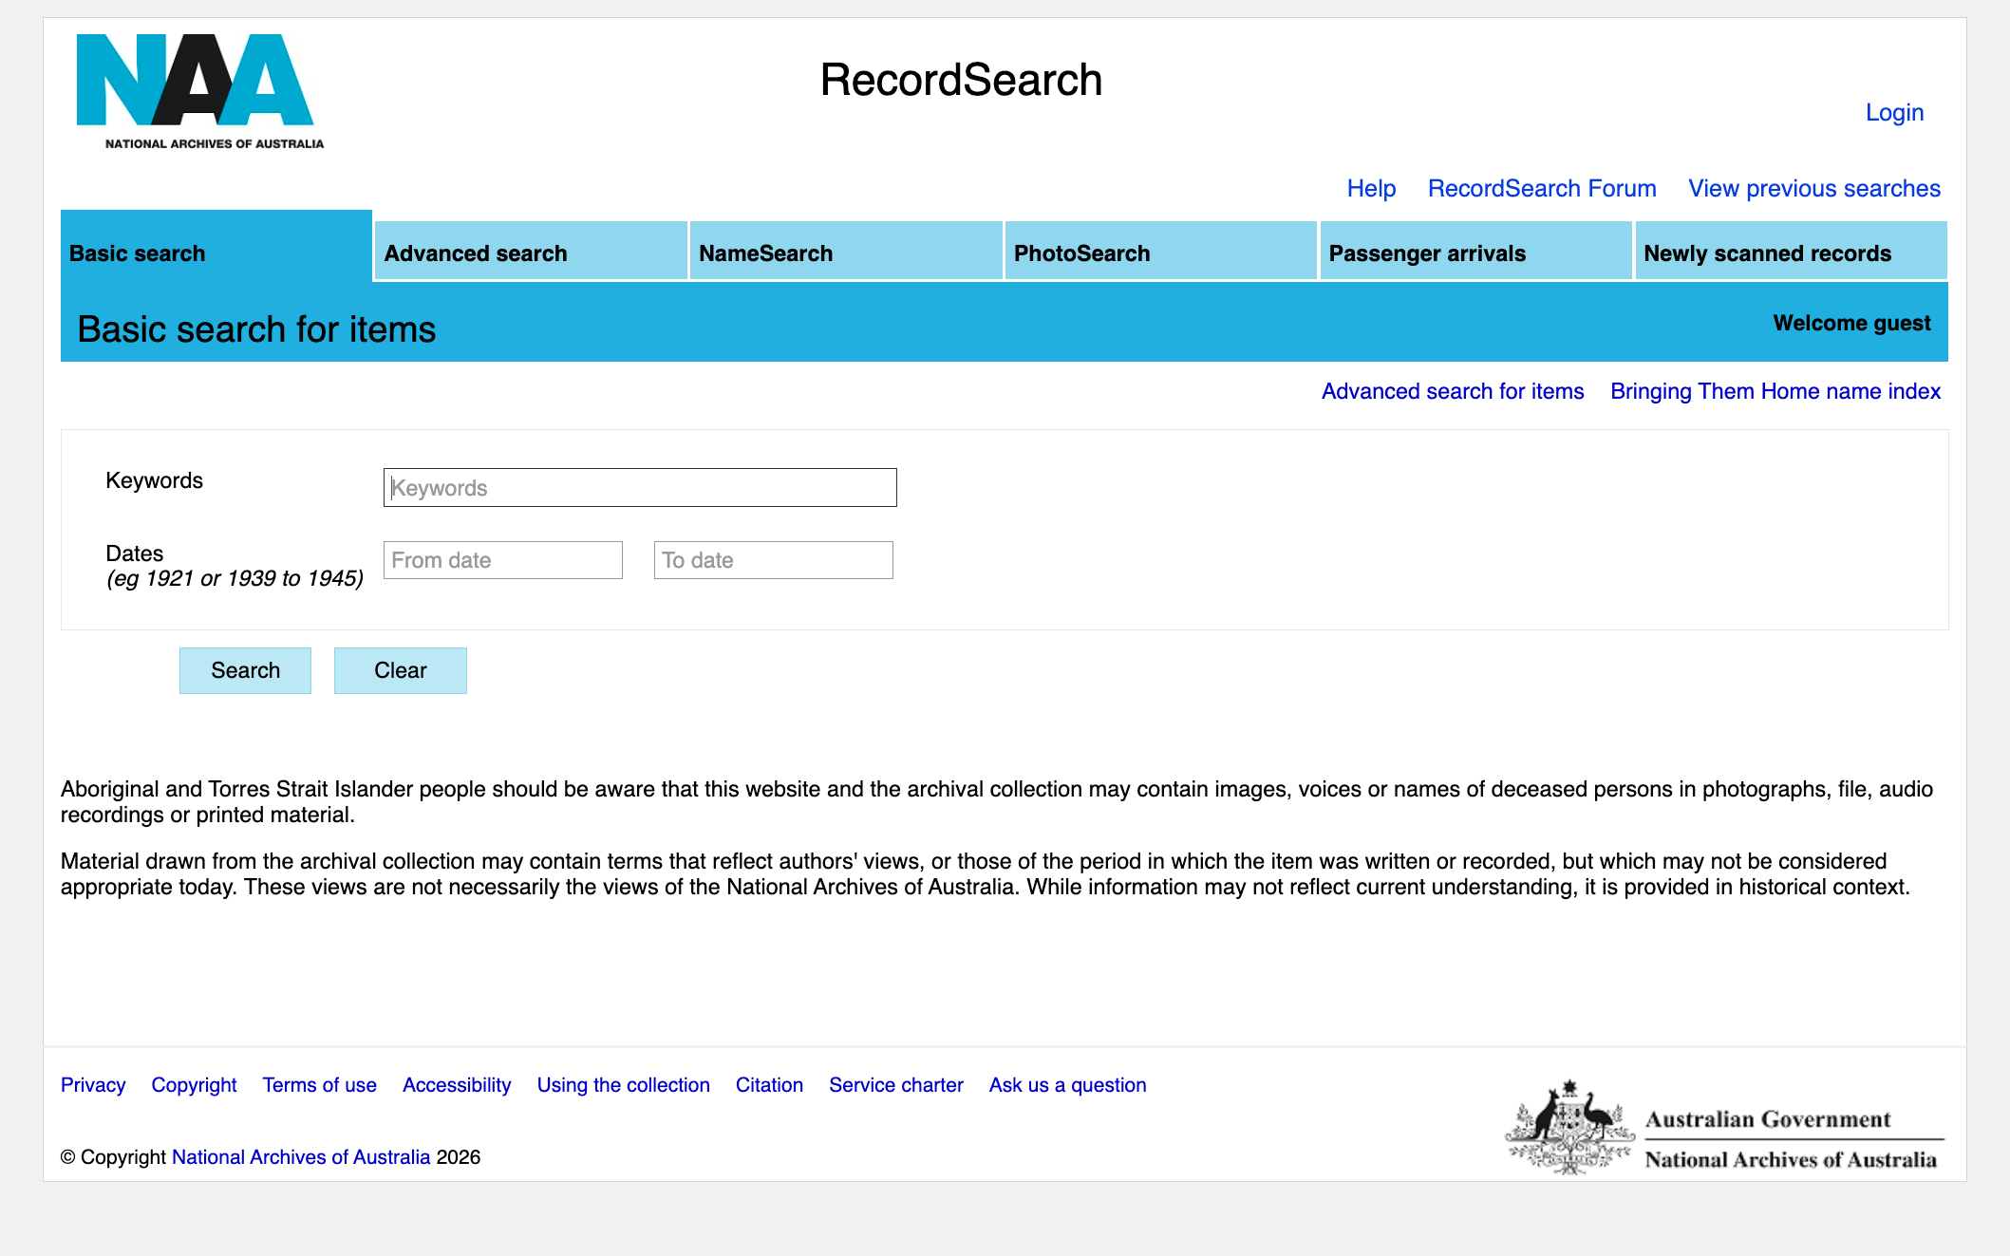Screen dimensions: 2010x1256
Task: Open National Archives of Australia copyright link
Action: click(x=301, y=1157)
